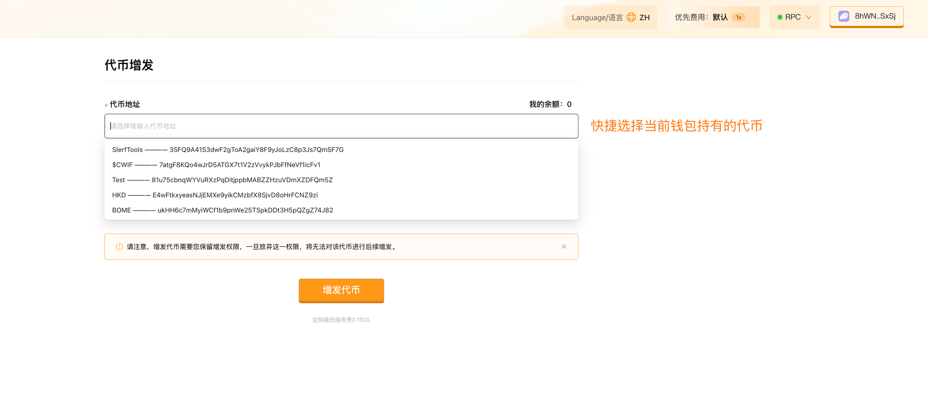
Task: Click the globe icon in language selector
Action: [631, 17]
